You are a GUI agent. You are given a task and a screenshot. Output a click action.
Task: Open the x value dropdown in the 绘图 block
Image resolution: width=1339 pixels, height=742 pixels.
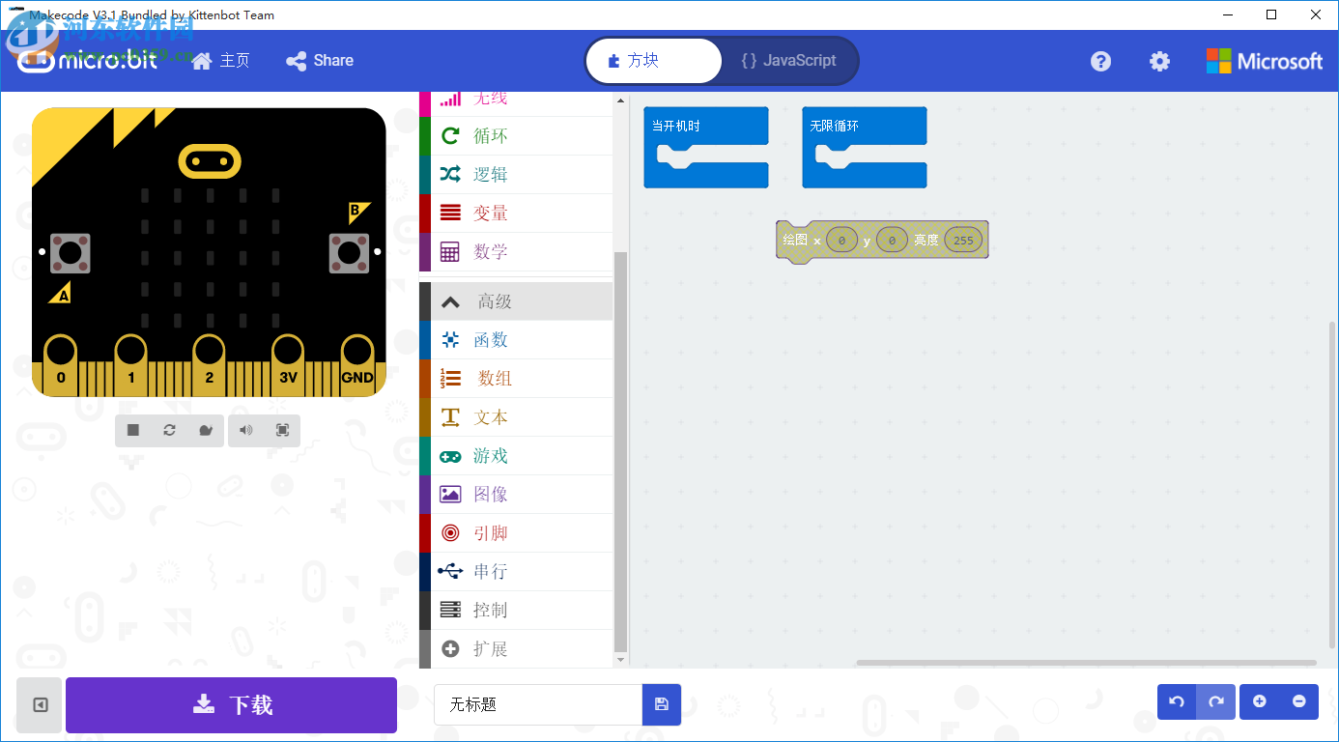841,240
